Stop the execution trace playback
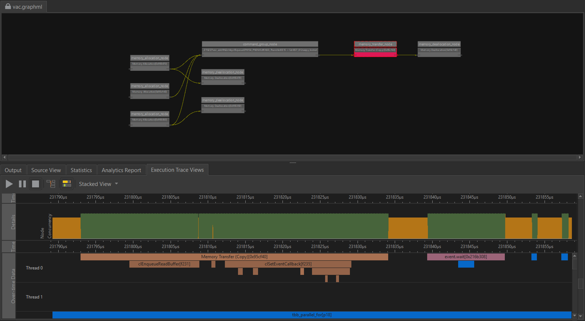The width and height of the screenshot is (585, 321). pyautogui.click(x=35, y=184)
